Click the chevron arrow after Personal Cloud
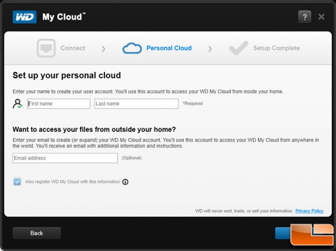The width and height of the screenshot is (336, 251). coord(210,49)
